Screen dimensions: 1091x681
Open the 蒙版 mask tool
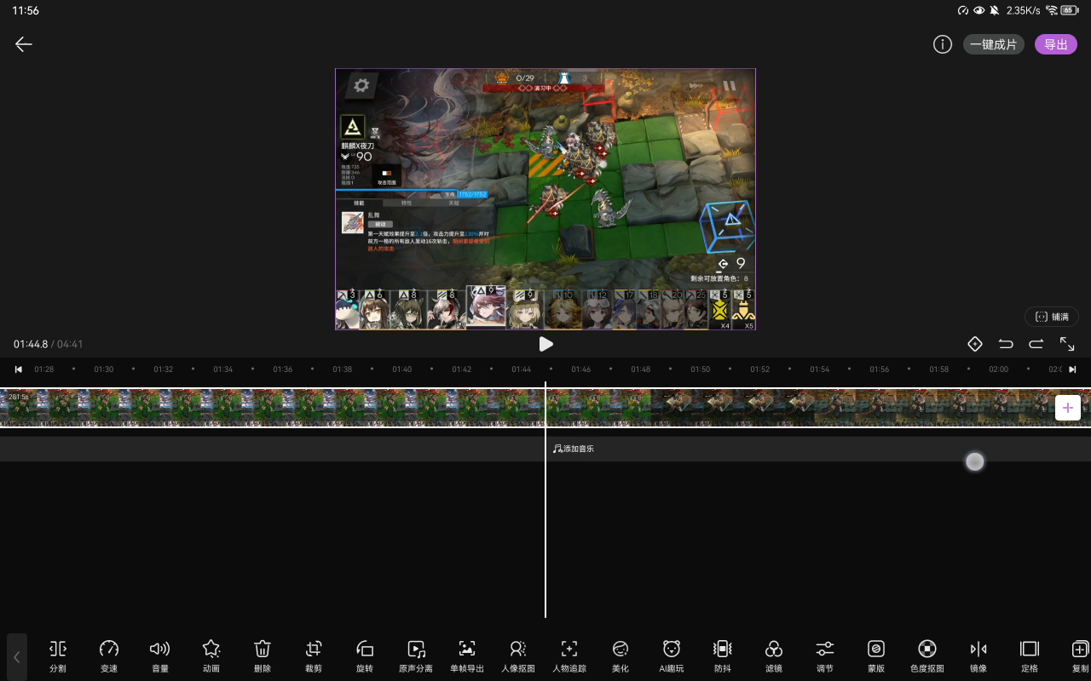(x=876, y=657)
